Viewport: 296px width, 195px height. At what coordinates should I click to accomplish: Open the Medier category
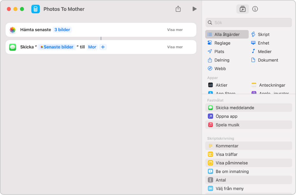coord(261,51)
